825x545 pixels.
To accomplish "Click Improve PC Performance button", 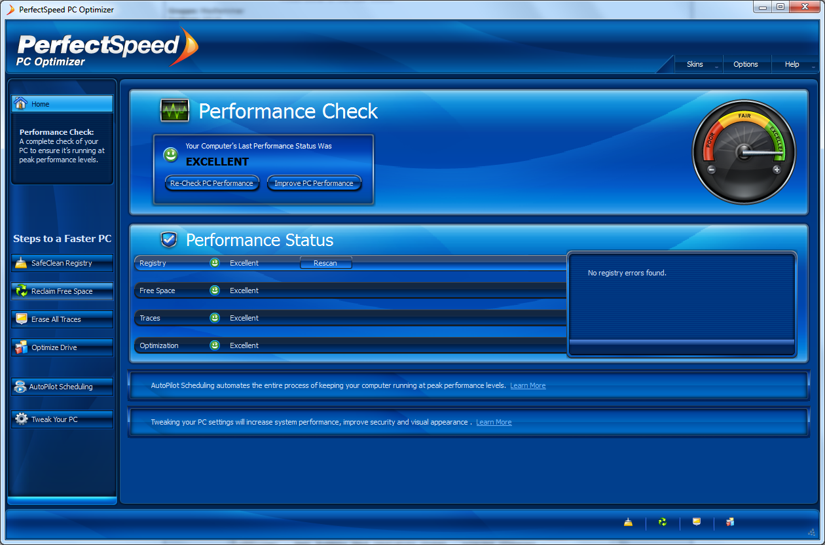I will coord(314,183).
